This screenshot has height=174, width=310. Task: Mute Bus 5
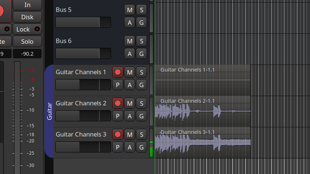(x=130, y=10)
